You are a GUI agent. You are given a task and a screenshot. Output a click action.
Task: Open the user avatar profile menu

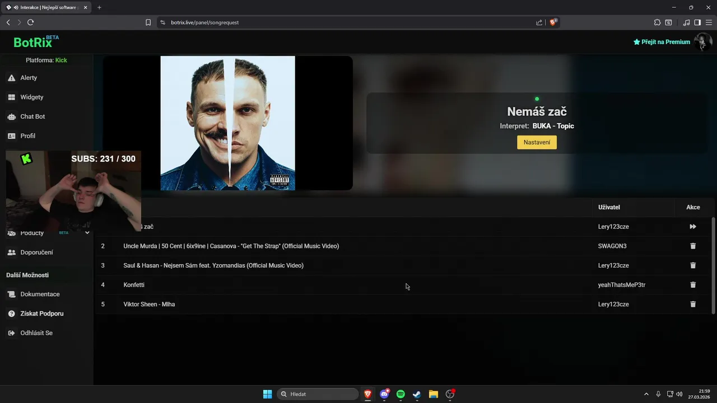703,42
